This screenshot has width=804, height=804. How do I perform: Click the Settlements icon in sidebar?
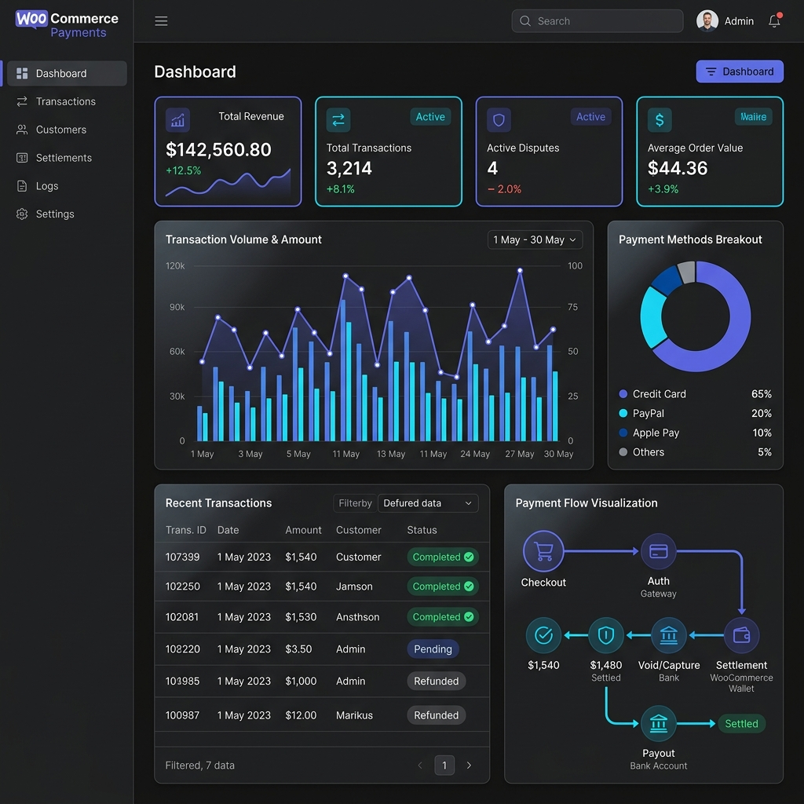pos(22,158)
